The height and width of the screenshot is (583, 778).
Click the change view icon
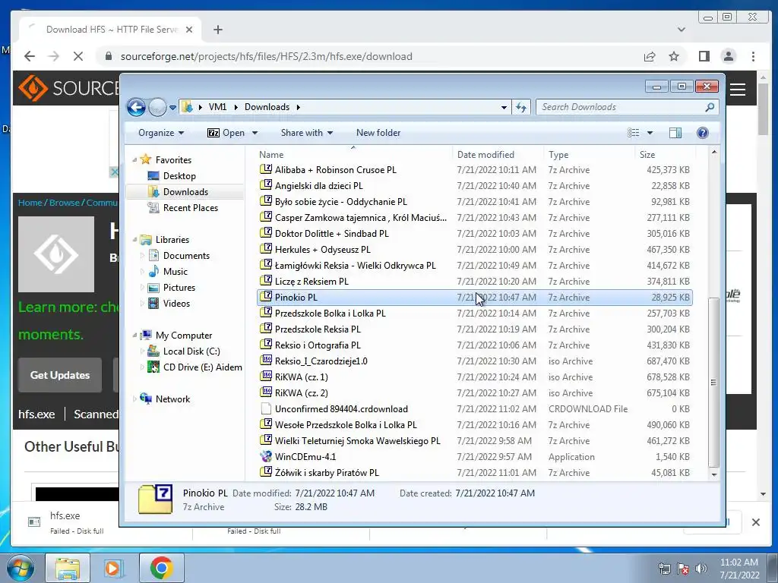point(633,133)
